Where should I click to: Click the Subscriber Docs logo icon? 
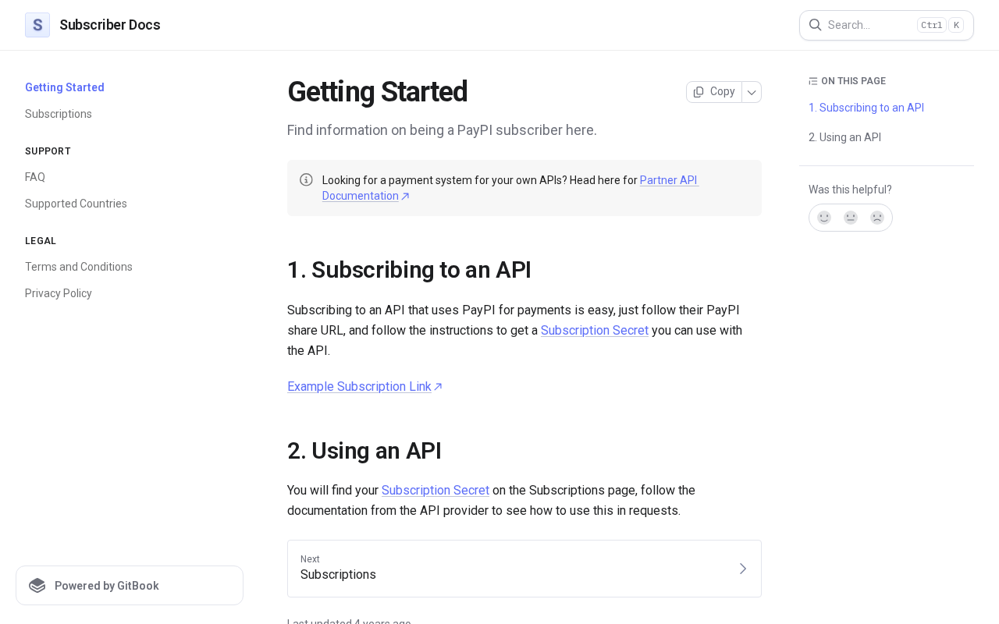point(37,25)
